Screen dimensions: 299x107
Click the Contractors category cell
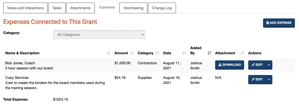(147, 63)
